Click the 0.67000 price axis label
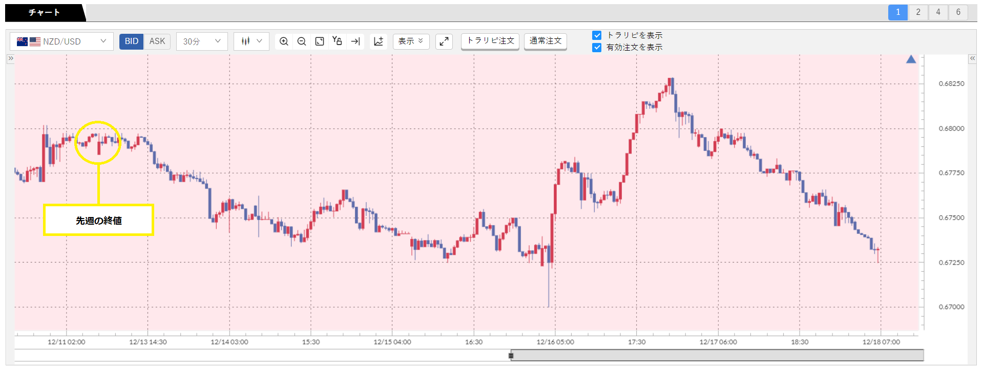 coord(951,307)
